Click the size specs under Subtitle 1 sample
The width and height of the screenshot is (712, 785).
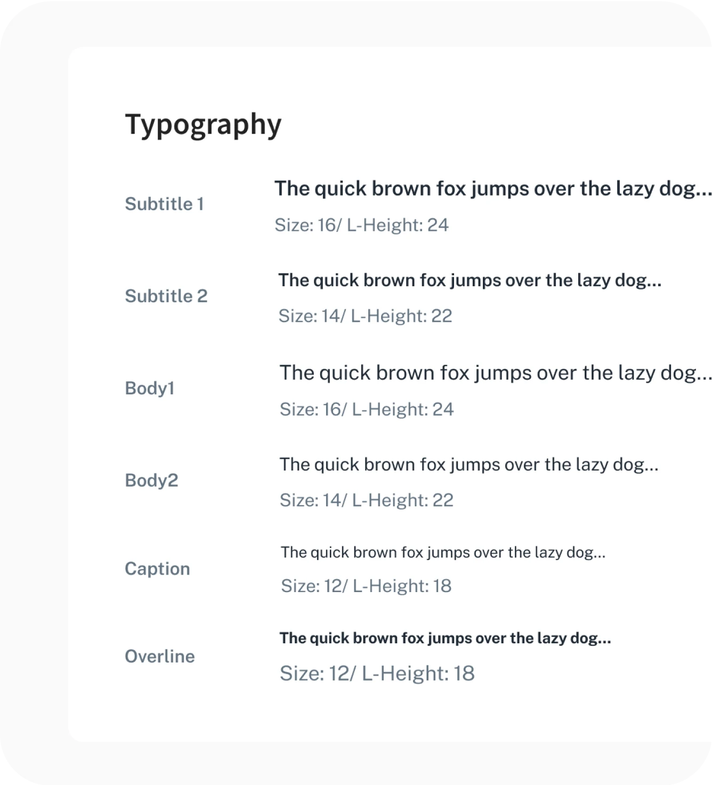coord(361,225)
